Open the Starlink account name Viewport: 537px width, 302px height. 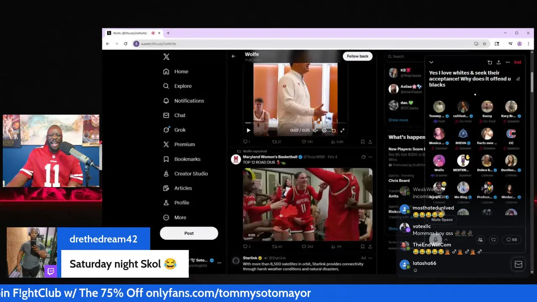point(250,258)
